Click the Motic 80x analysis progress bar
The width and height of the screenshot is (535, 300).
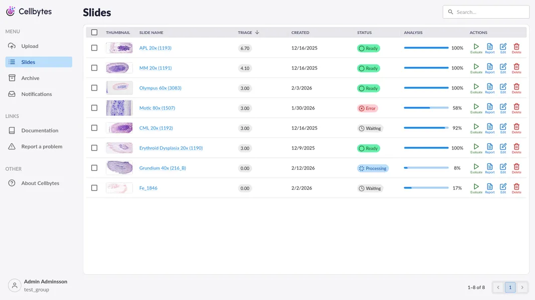(x=426, y=108)
